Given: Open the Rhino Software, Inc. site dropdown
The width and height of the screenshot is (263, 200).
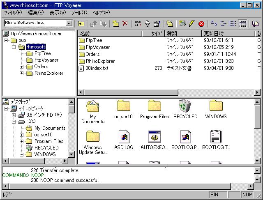Looking at the screenshot, I should click(x=69, y=23).
